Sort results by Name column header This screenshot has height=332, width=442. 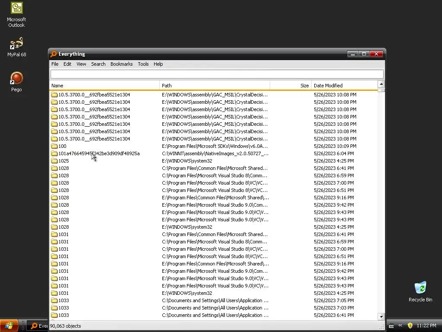tap(104, 86)
